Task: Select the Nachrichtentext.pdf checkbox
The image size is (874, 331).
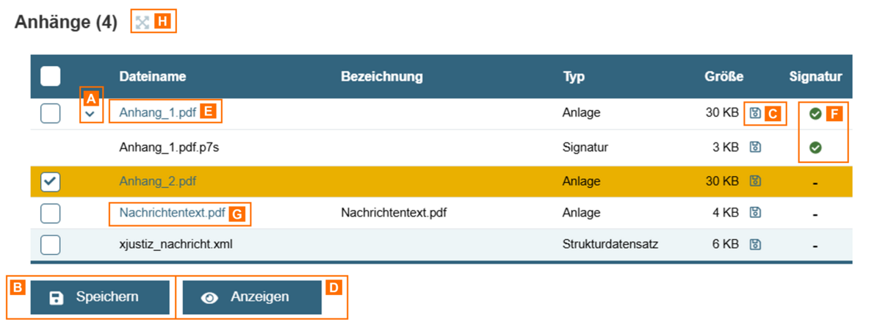Action: coord(50,214)
